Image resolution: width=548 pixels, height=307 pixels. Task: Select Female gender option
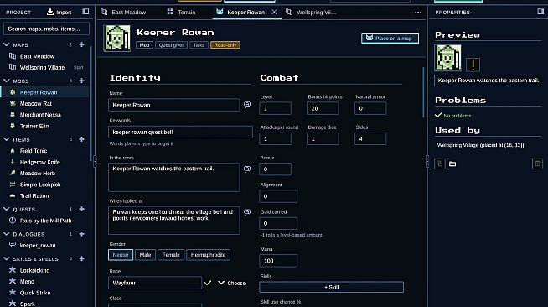tap(171, 255)
